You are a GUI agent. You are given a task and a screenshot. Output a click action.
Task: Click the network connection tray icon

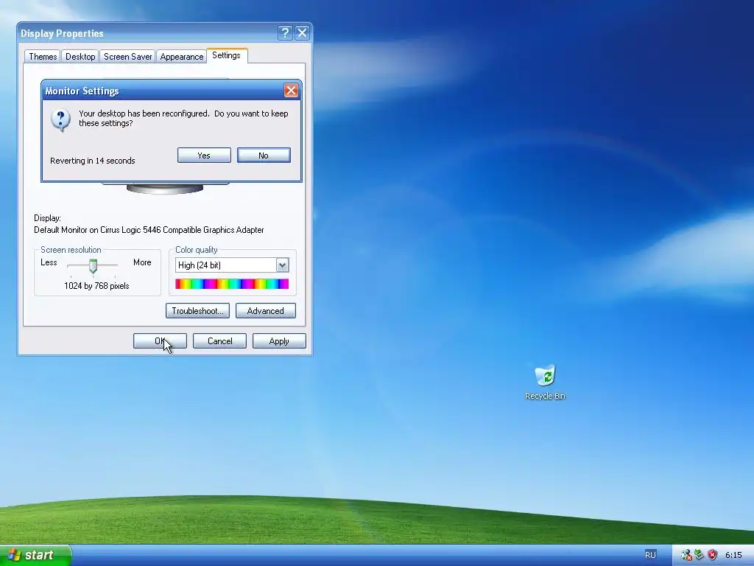pyautogui.click(x=699, y=555)
